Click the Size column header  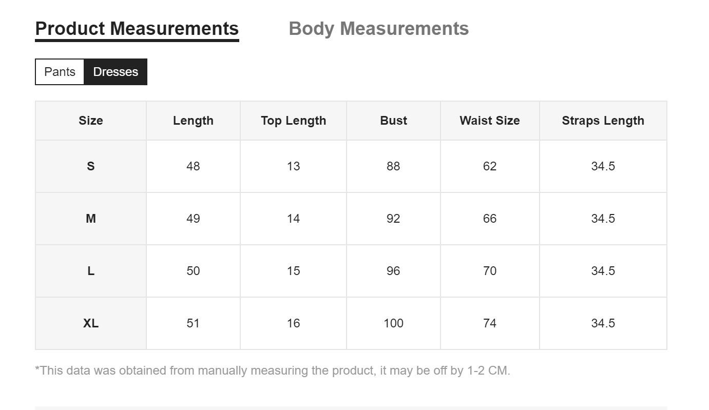tap(91, 121)
